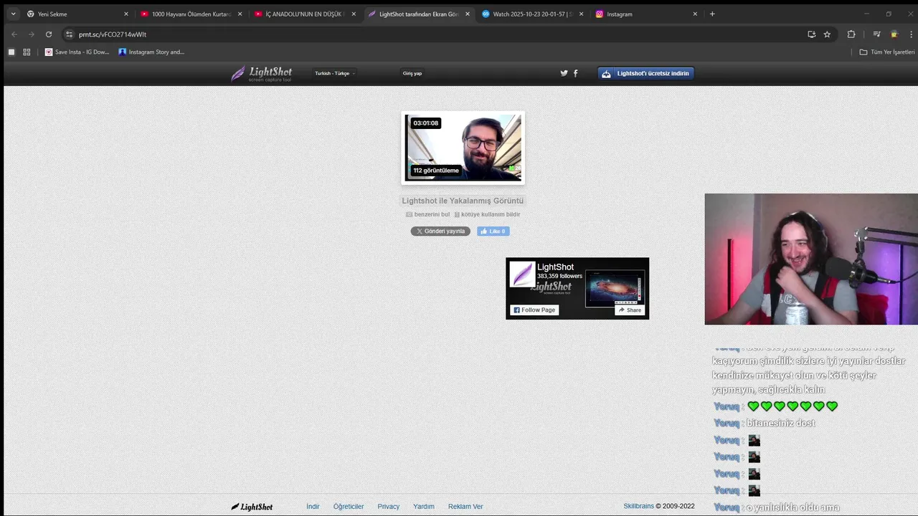This screenshot has height=516, width=918.
Task: Open the Reklam Ver footer link
Action: [465, 506]
